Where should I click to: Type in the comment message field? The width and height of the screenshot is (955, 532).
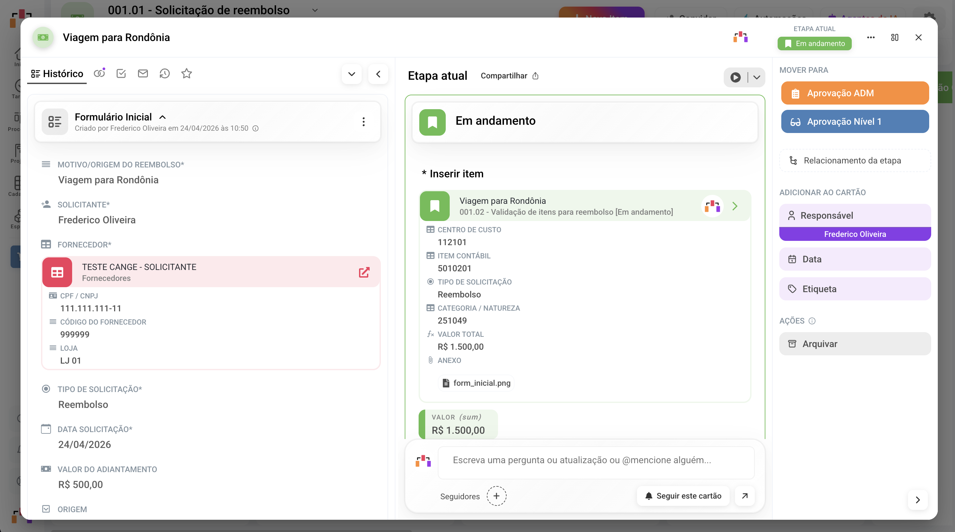pyautogui.click(x=596, y=462)
